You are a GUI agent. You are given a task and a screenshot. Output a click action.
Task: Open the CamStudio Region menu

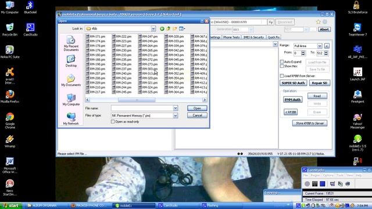pyautogui.click(x=315, y=175)
